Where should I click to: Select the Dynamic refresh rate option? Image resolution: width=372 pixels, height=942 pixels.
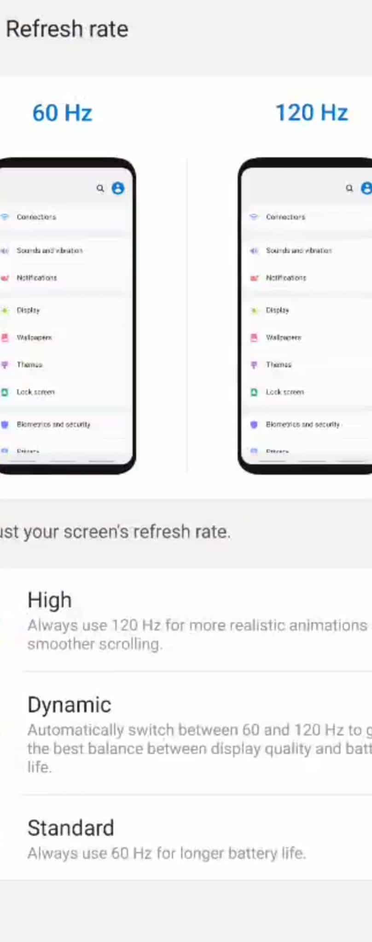coord(186,734)
